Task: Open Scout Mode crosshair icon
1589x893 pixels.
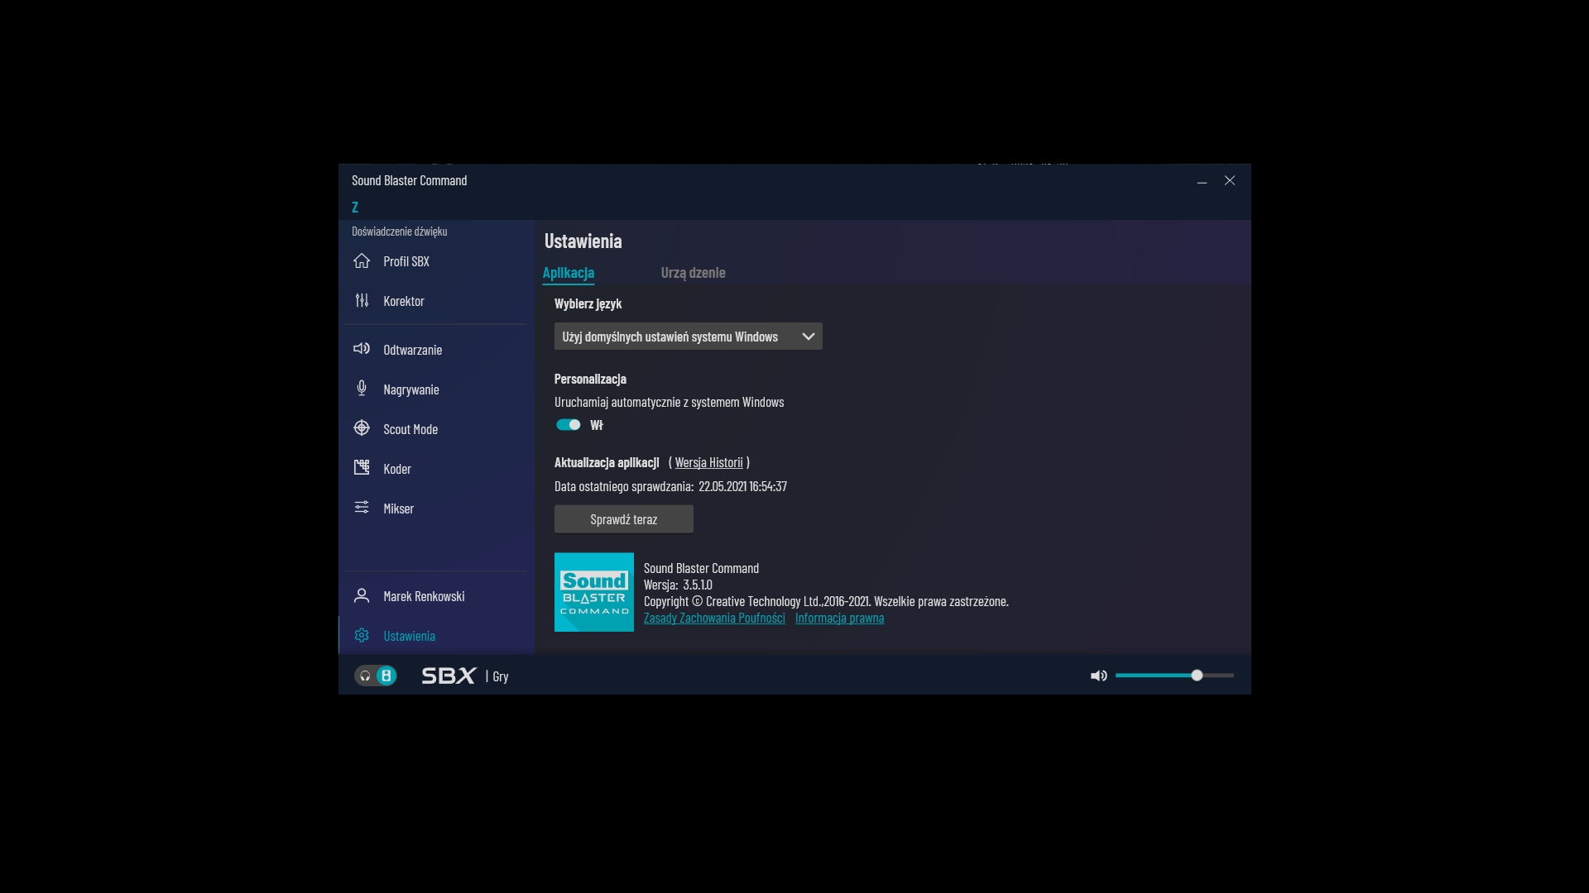Action: (x=362, y=428)
